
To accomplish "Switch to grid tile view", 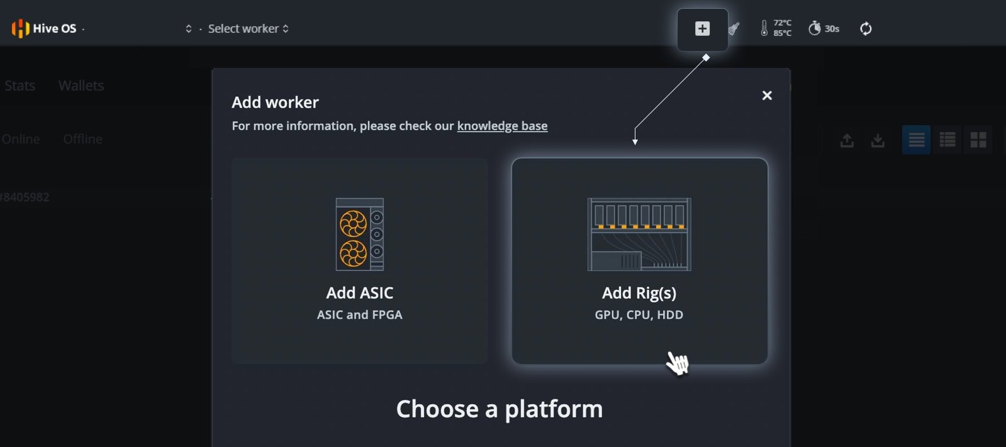I will tap(978, 140).
